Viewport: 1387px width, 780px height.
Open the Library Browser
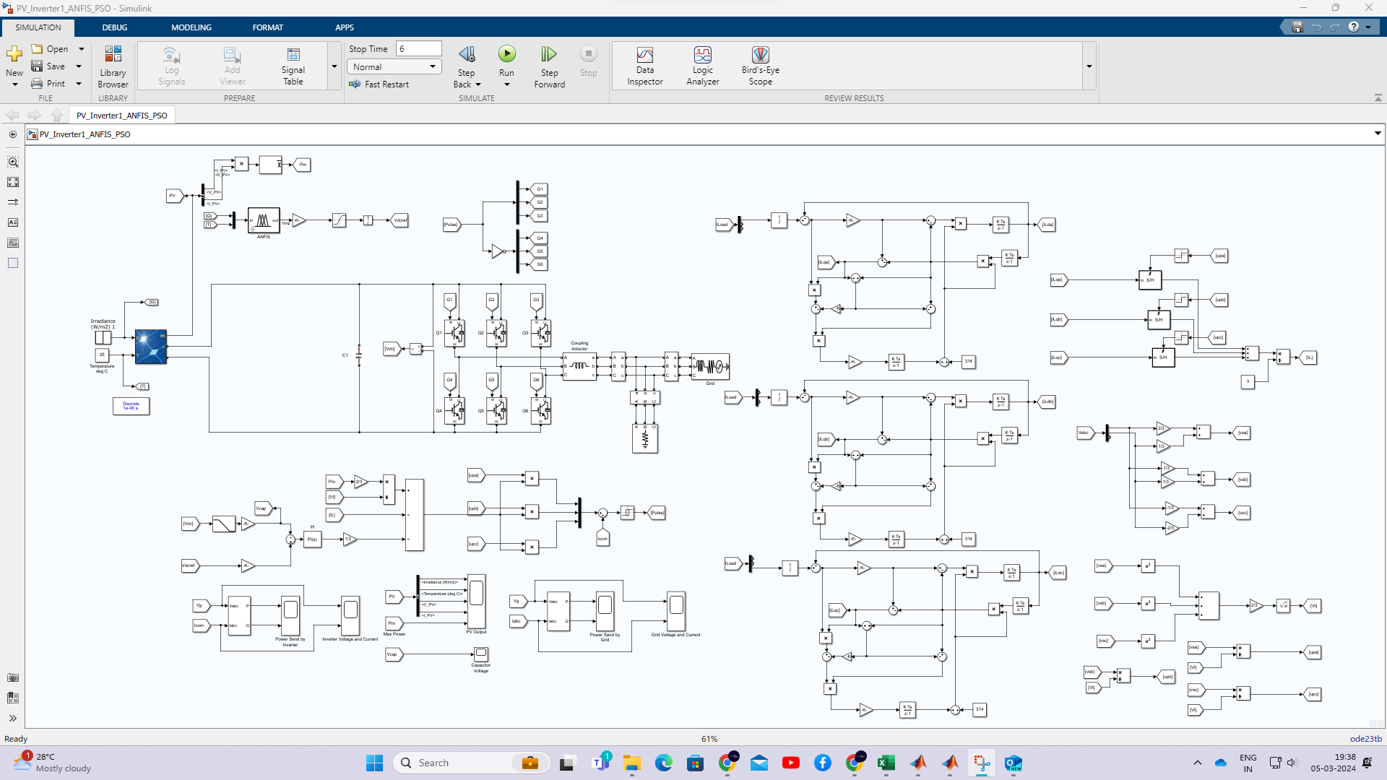click(112, 65)
